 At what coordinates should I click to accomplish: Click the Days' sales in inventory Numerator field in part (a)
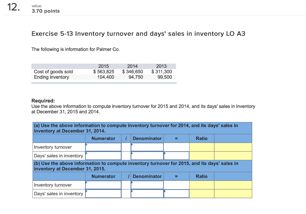tap(103, 155)
